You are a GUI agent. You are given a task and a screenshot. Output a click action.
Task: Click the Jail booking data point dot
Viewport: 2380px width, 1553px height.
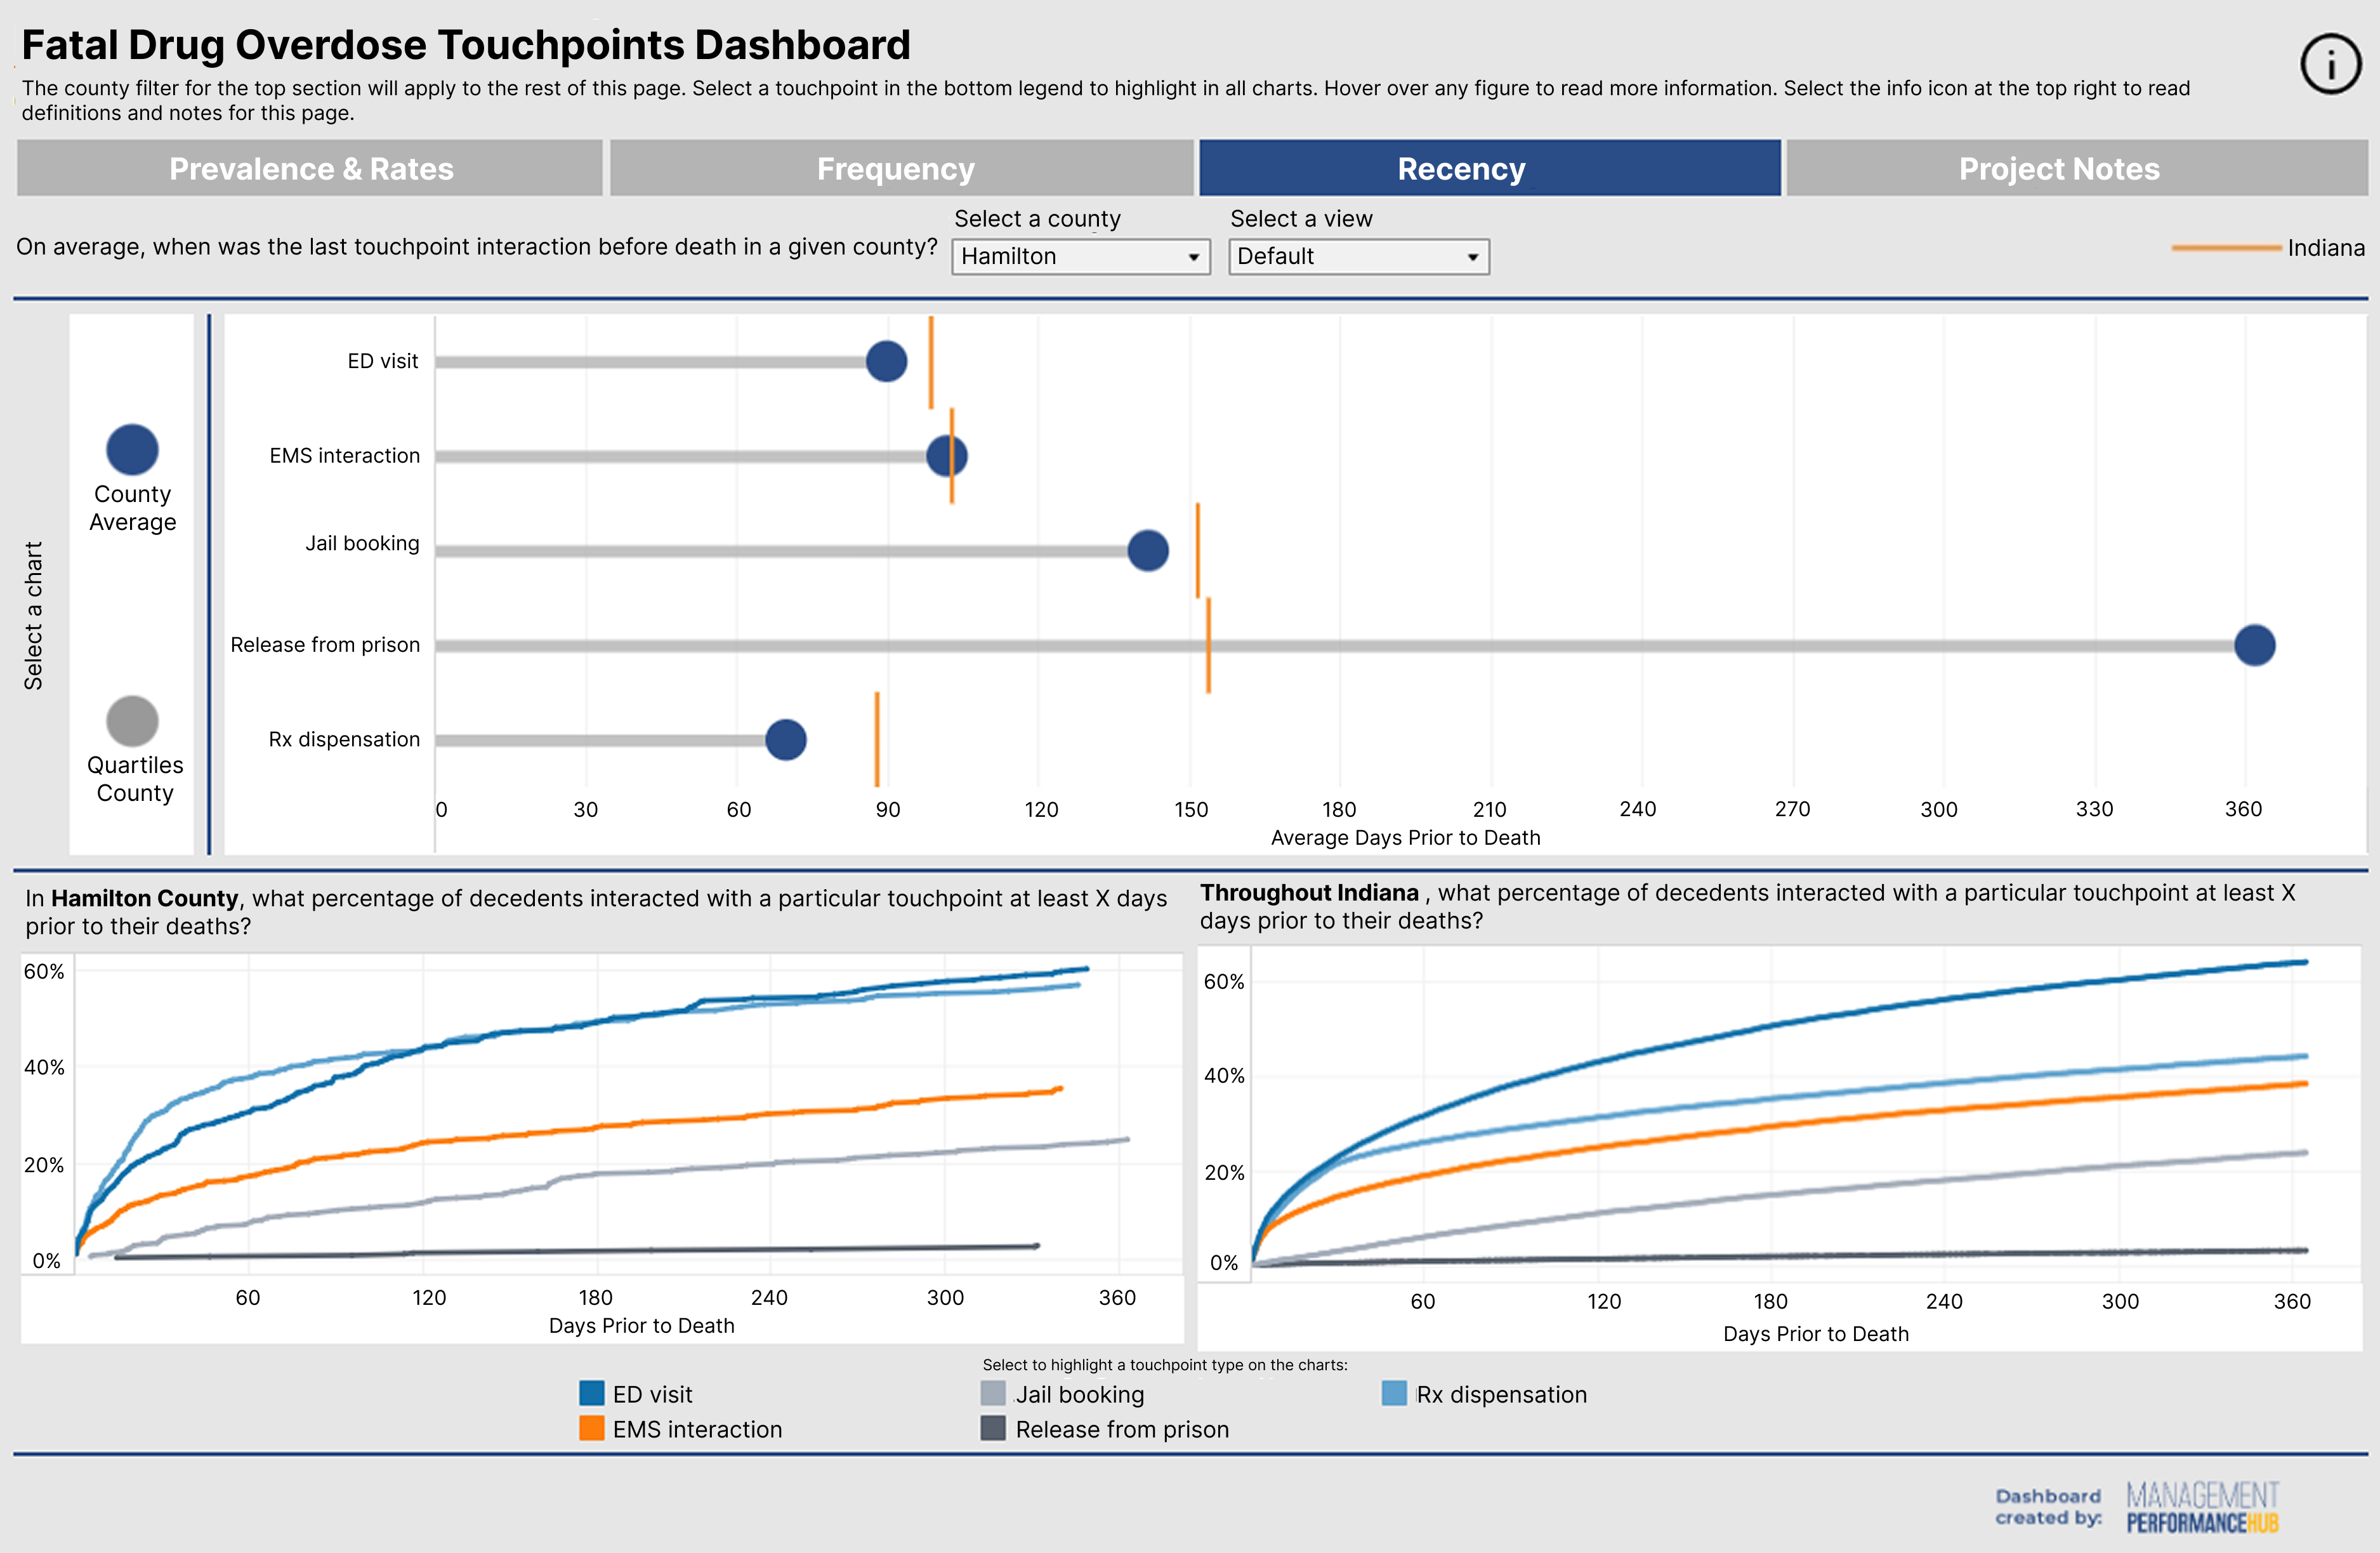click(x=1148, y=550)
